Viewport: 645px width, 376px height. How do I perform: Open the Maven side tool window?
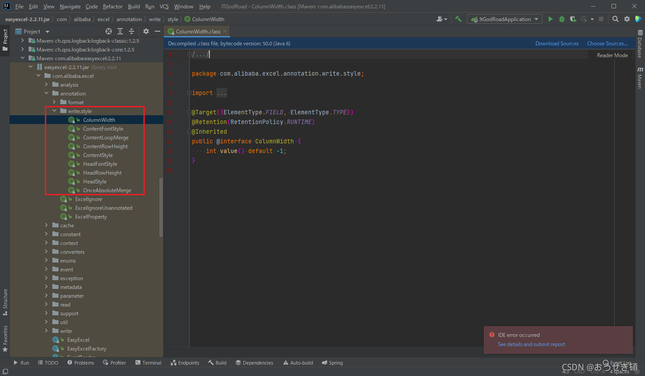640,78
